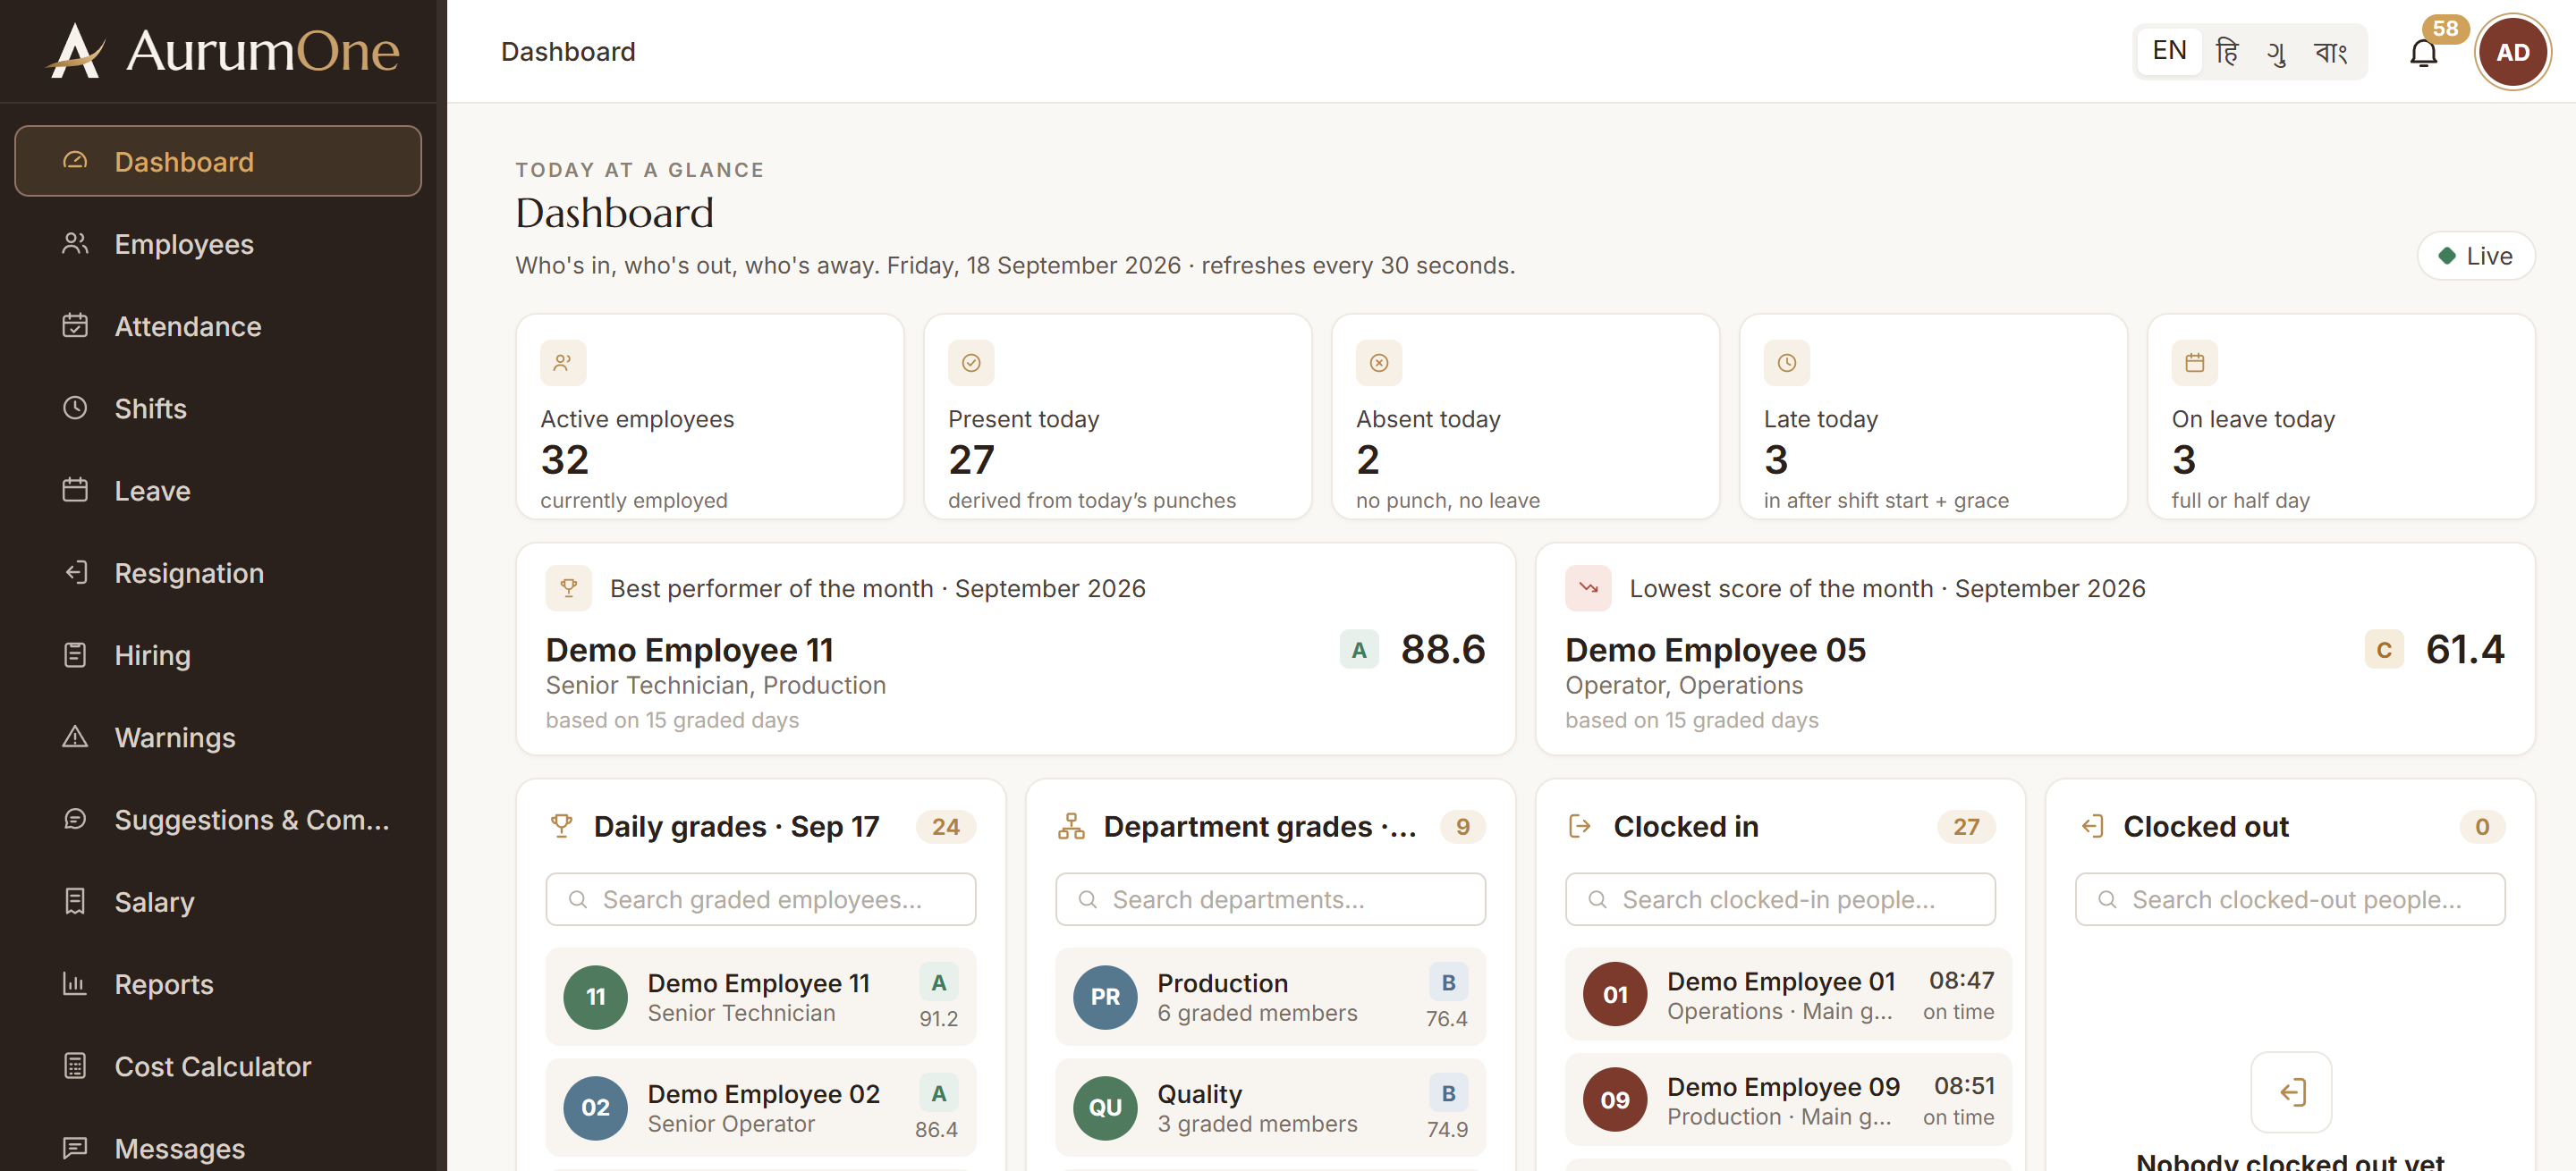Click the Clocked out panel icon
Viewport: 2576px width, 1171px height.
2091,826
